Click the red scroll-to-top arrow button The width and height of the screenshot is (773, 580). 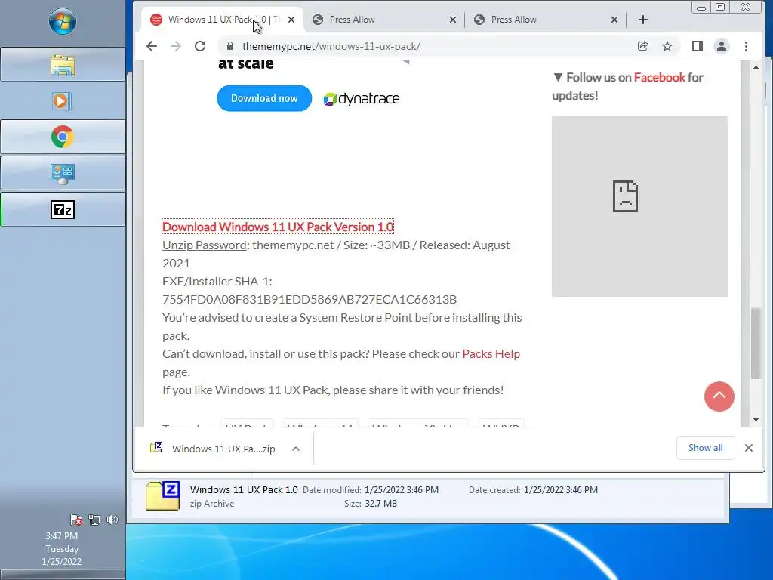tap(719, 396)
